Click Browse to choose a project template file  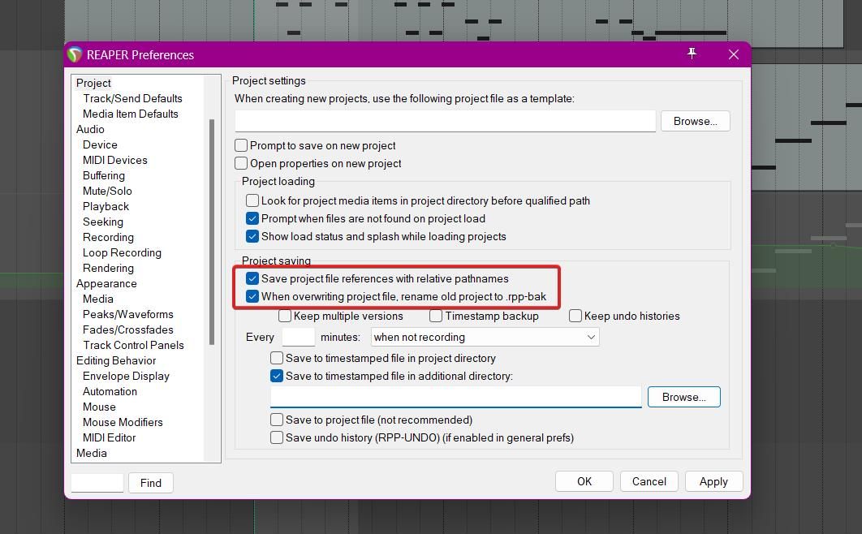(x=695, y=120)
